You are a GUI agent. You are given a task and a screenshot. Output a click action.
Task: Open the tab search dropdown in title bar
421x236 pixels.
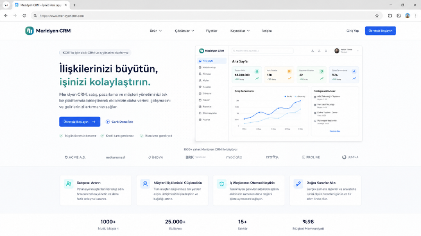coord(6,5)
